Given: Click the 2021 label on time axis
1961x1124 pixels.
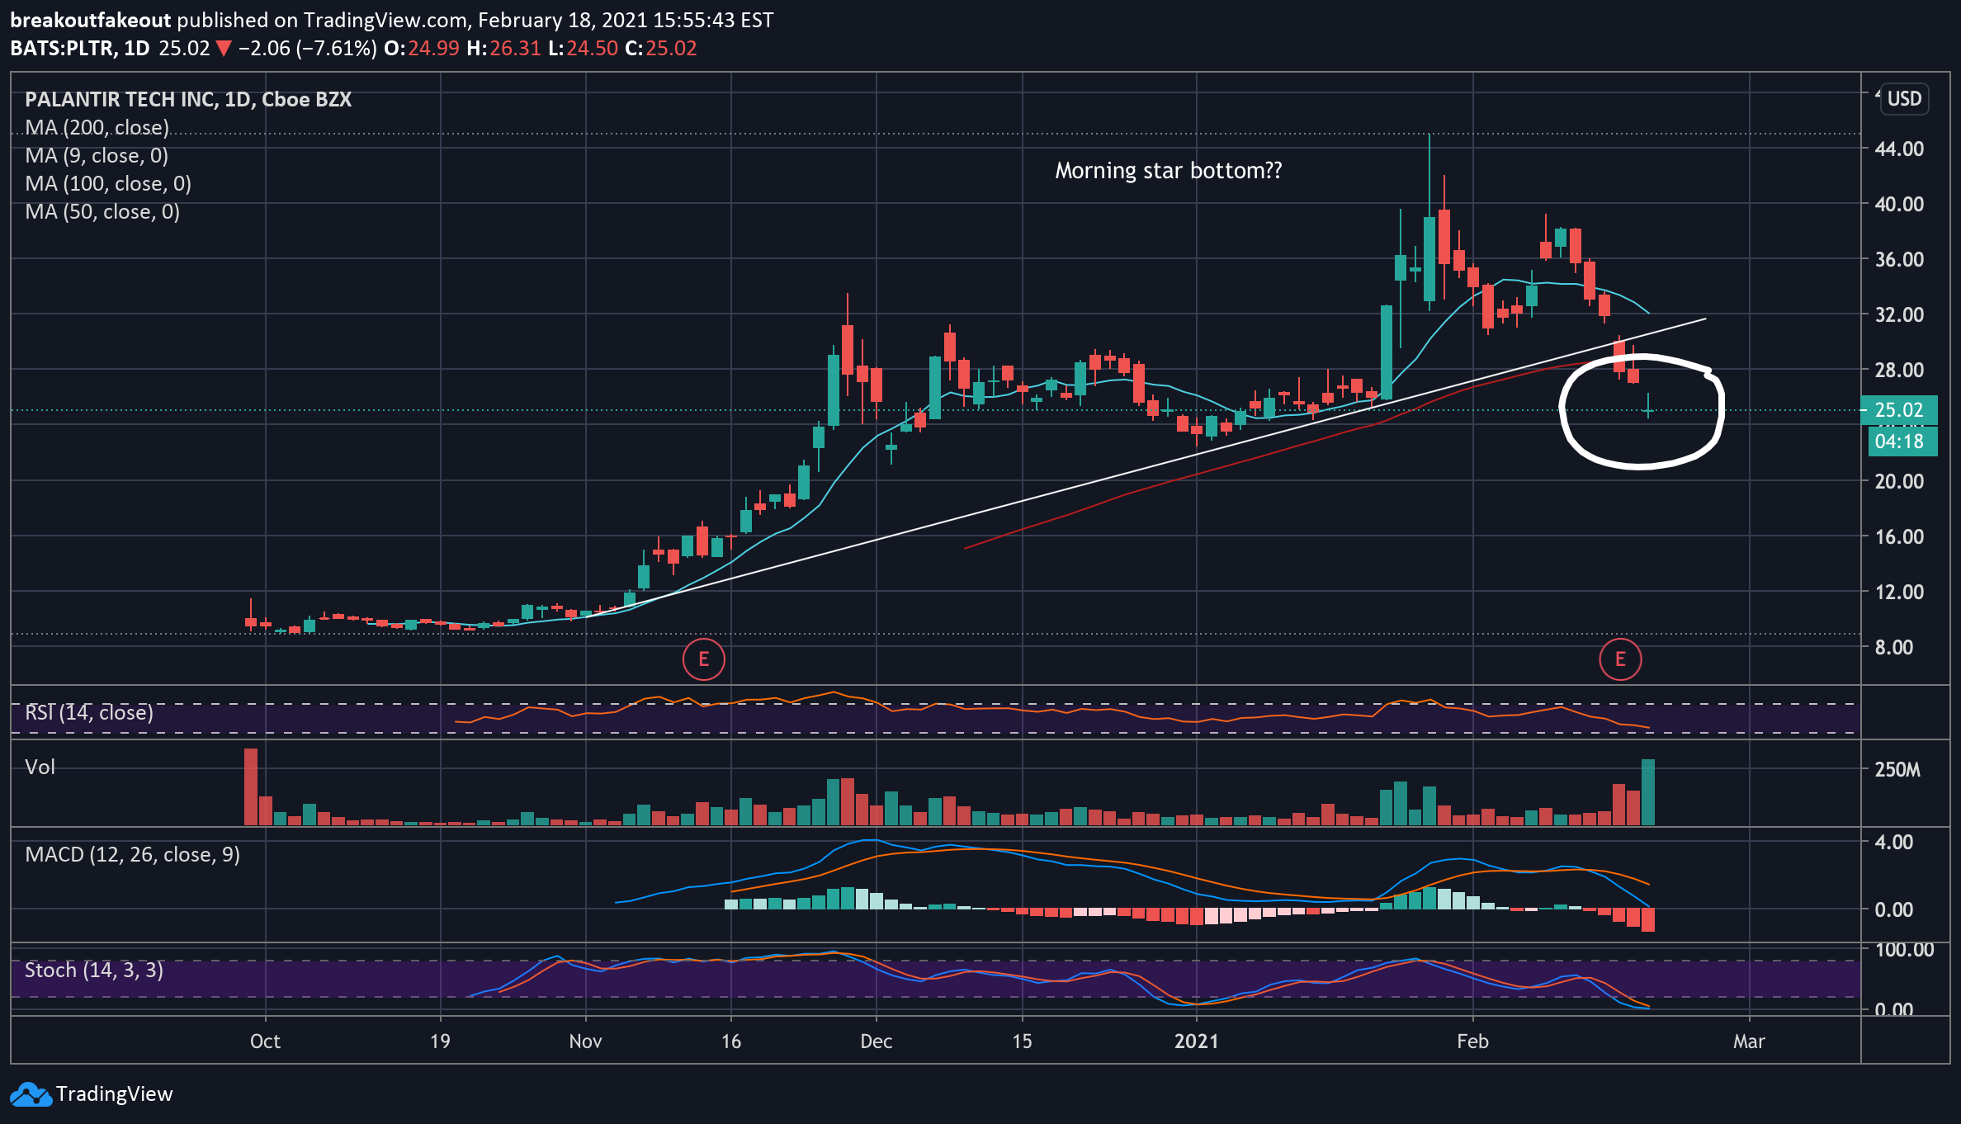Looking at the screenshot, I should pyautogui.click(x=1196, y=1041).
